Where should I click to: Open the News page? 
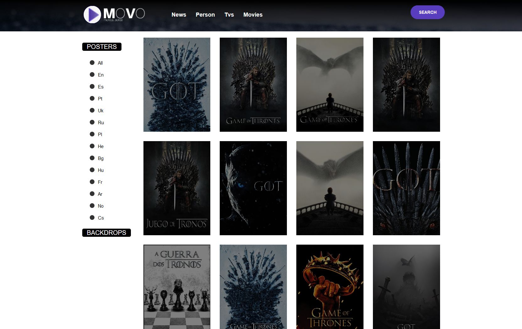[179, 15]
